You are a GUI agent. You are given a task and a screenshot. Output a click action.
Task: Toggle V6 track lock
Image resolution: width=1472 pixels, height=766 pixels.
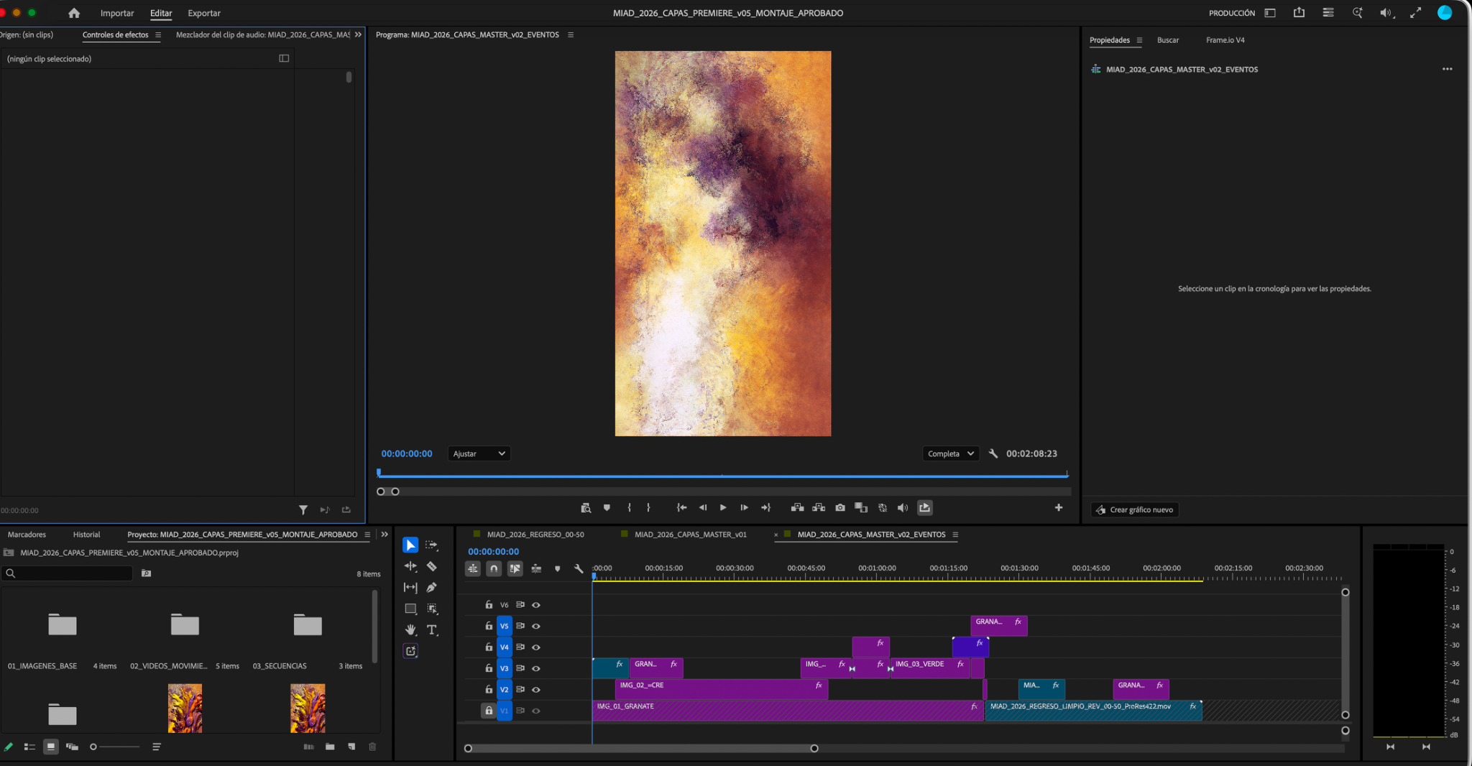point(489,605)
